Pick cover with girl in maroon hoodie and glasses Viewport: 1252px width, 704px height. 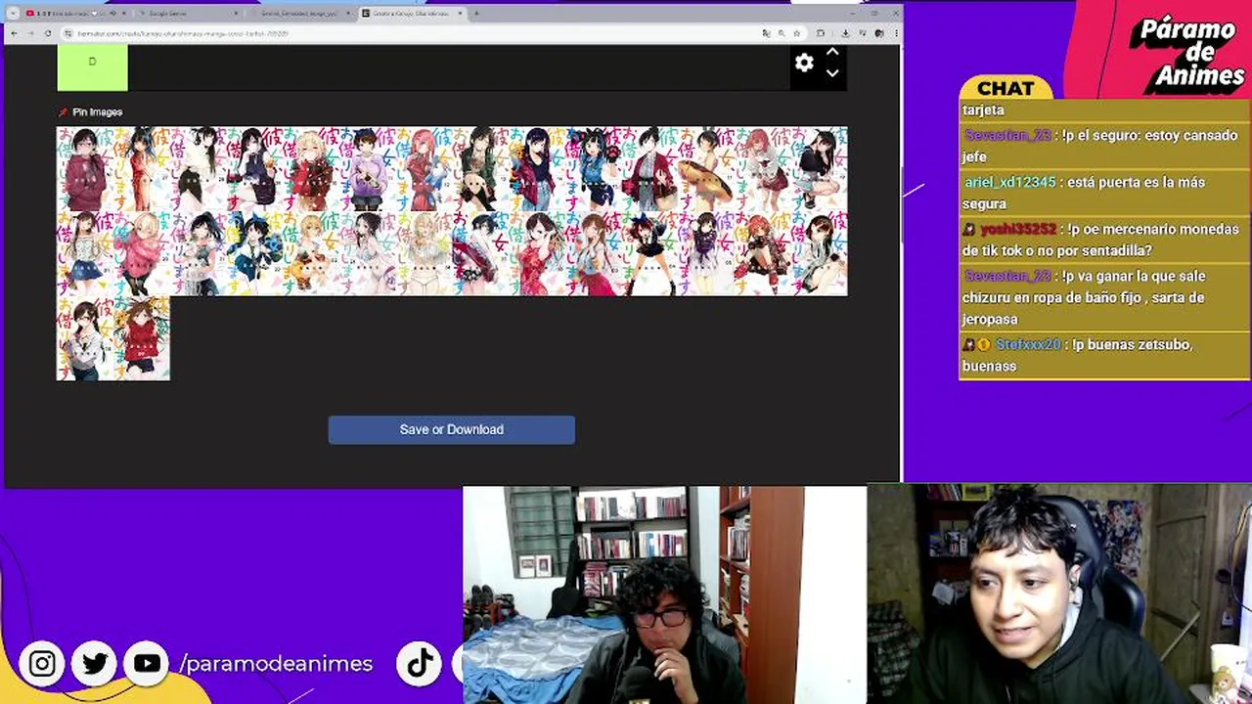85,169
